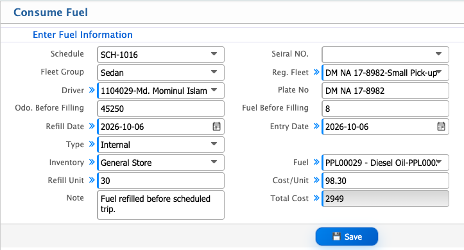Click the Refill Unit label
The image size is (464, 250).
pyautogui.click(x=66, y=181)
